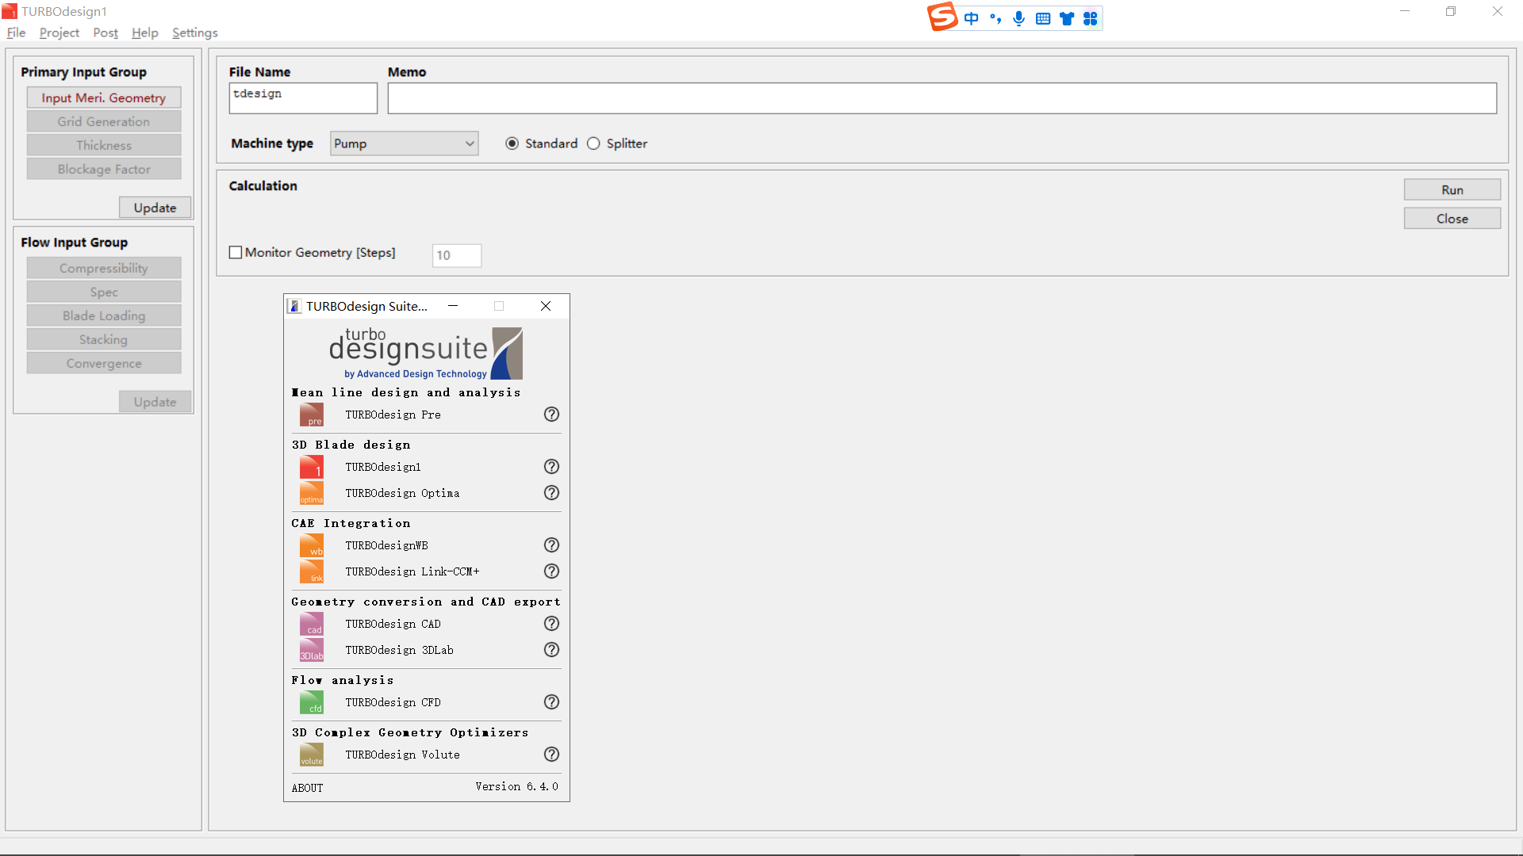Click the Input Meri. Geometry button

pyautogui.click(x=104, y=97)
